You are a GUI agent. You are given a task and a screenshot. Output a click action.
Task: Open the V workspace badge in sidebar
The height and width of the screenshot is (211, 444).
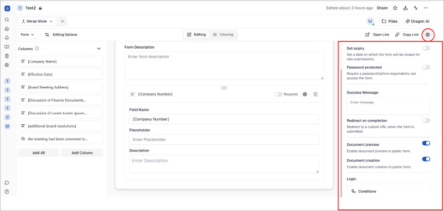(x=7, y=117)
